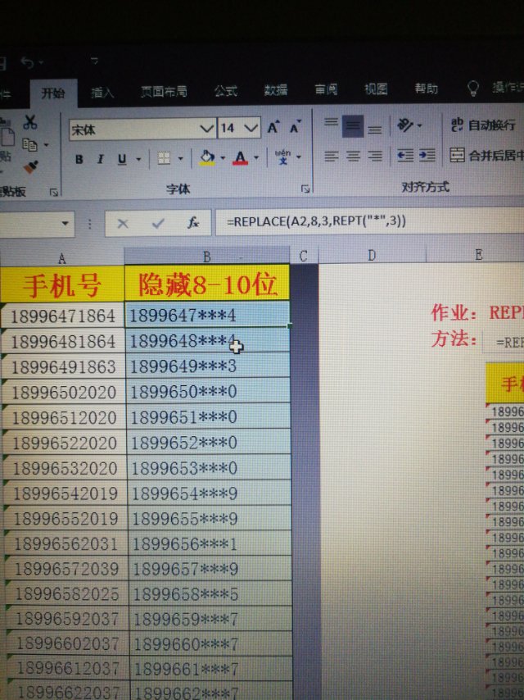
Task: Cancel formula entry with X button
Action: coord(123,223)
